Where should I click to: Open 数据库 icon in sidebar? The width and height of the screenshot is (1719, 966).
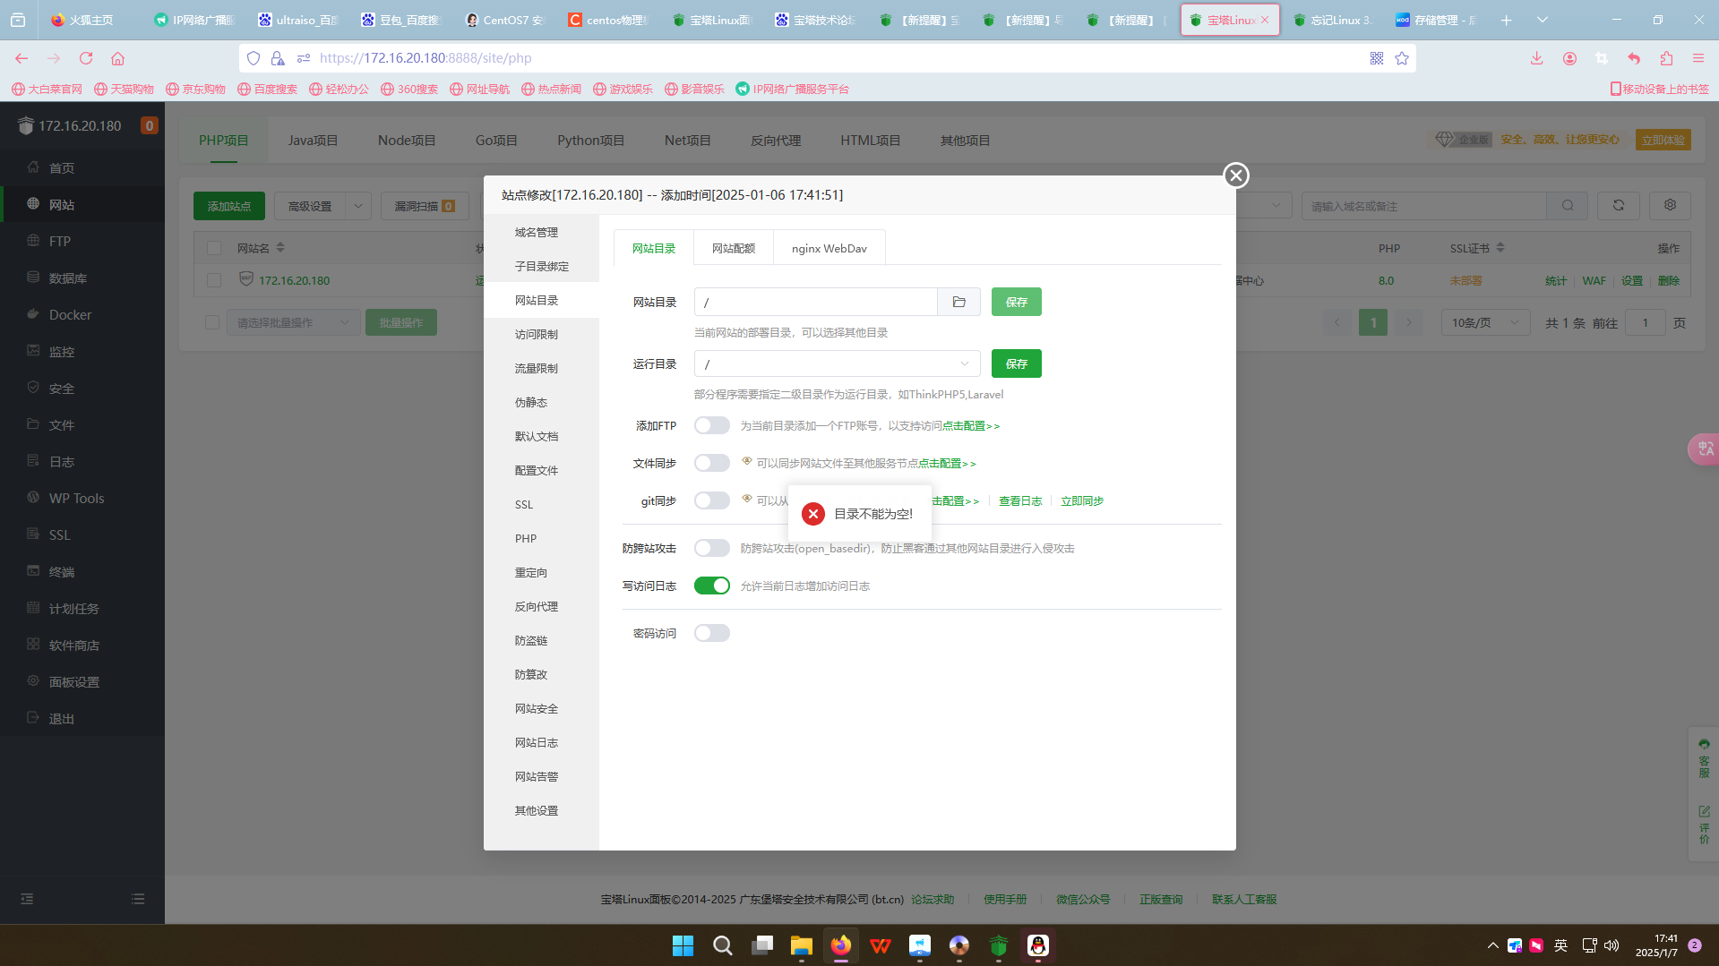click(x=33, y=278)
